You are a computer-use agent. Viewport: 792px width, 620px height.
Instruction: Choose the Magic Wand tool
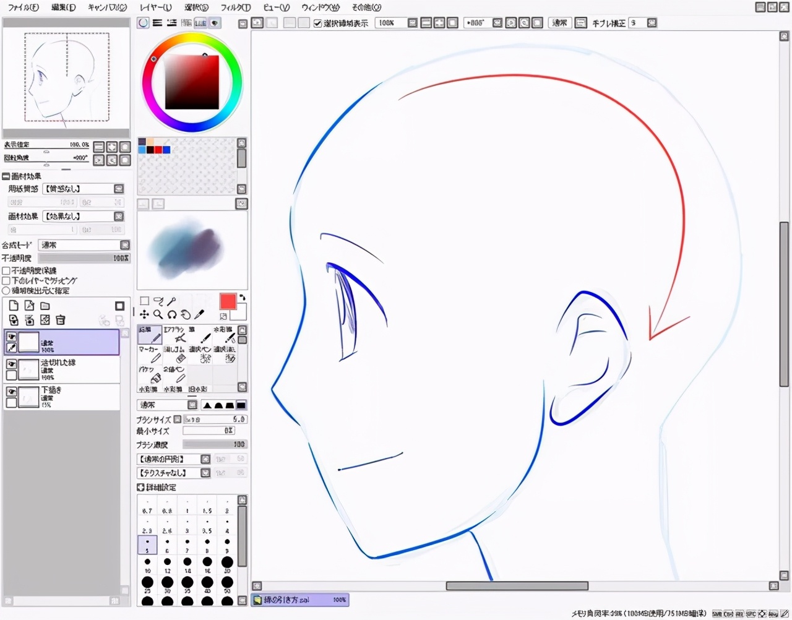[x=171, y=301]
